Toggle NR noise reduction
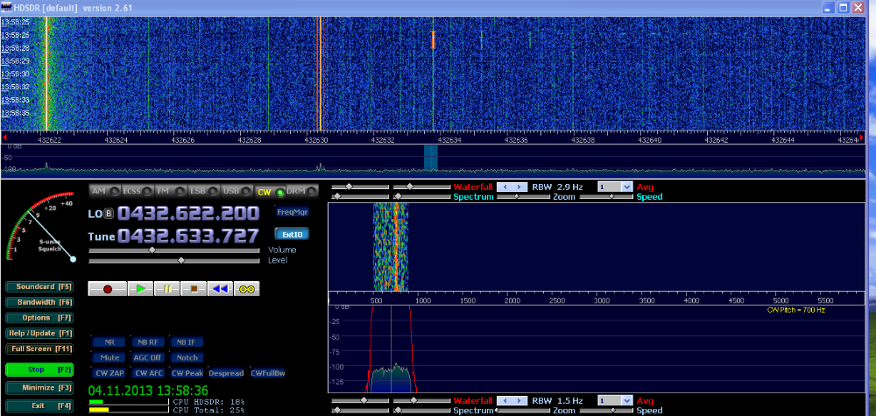Viewport: 876px width, 416px height. click(x=109, y=342)
